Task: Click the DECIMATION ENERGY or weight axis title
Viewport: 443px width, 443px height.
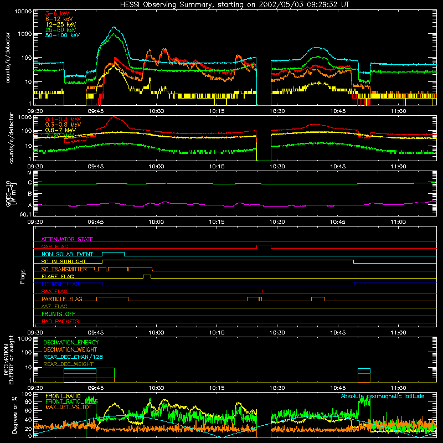Action: 9,359
